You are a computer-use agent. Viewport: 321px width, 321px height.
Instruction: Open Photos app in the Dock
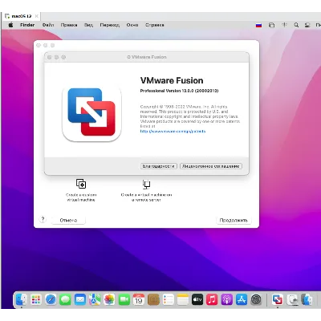click(109, 299)
